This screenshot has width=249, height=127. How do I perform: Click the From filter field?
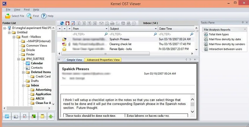click(x=90, y=34)
